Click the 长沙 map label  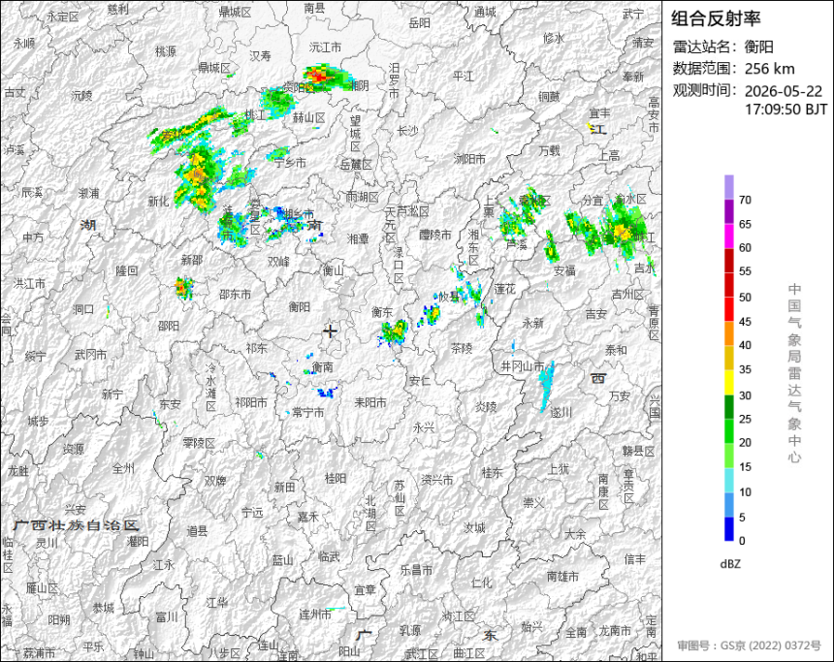(408, 130)
